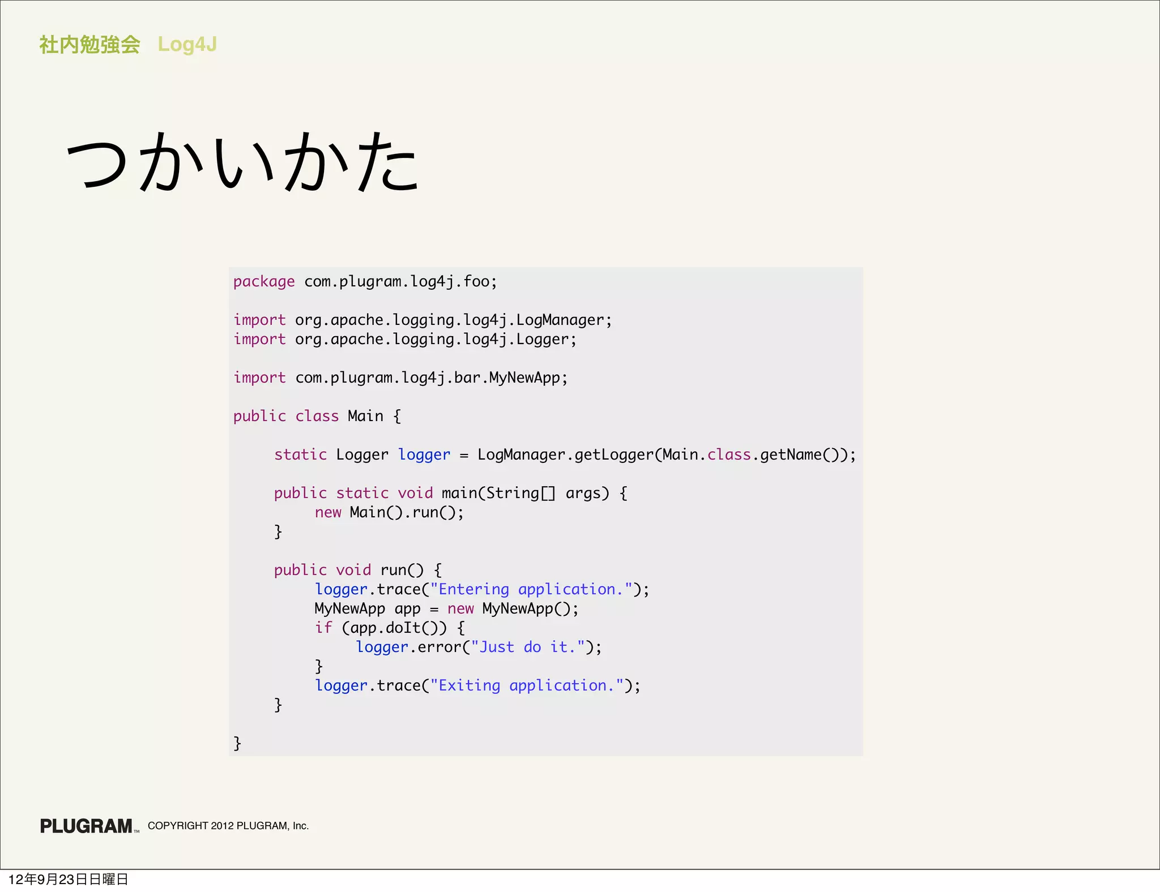Click 'MyNewApp app = new MyNewApp();' line

(x=447, y=609)
